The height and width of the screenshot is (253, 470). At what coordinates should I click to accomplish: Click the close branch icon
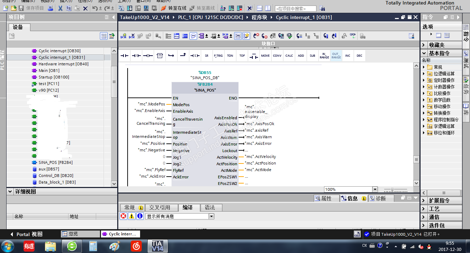click(183, 56)
